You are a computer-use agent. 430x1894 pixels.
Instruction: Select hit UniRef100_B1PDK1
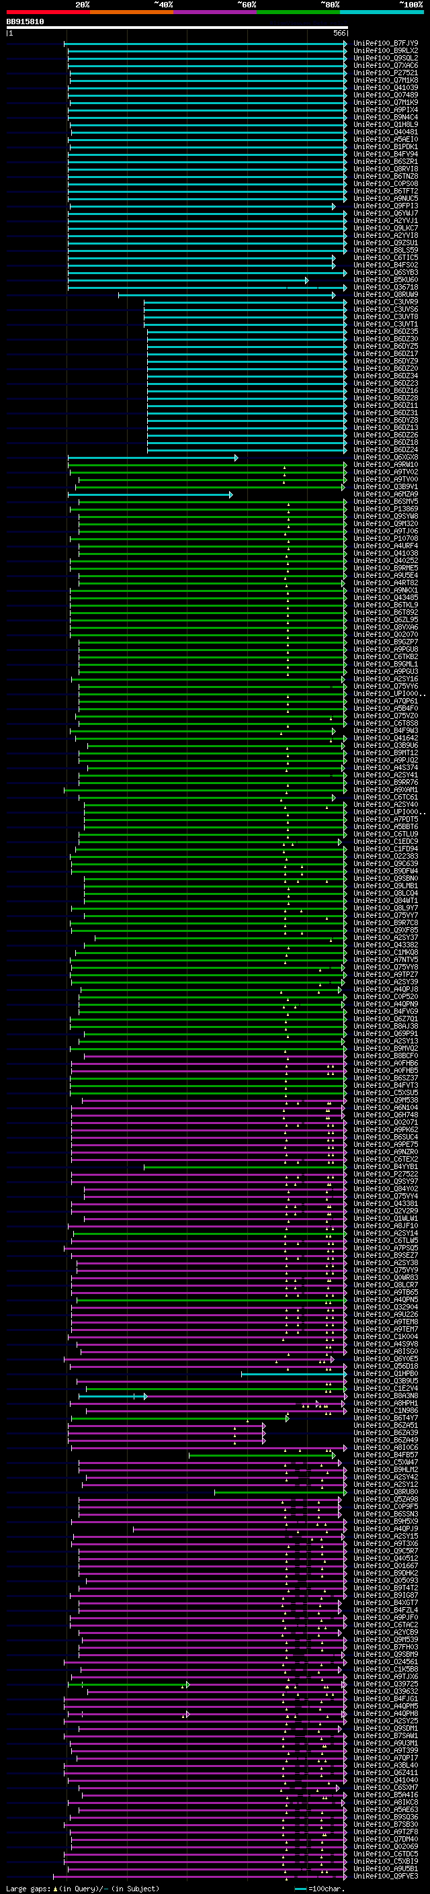[386, 147]
